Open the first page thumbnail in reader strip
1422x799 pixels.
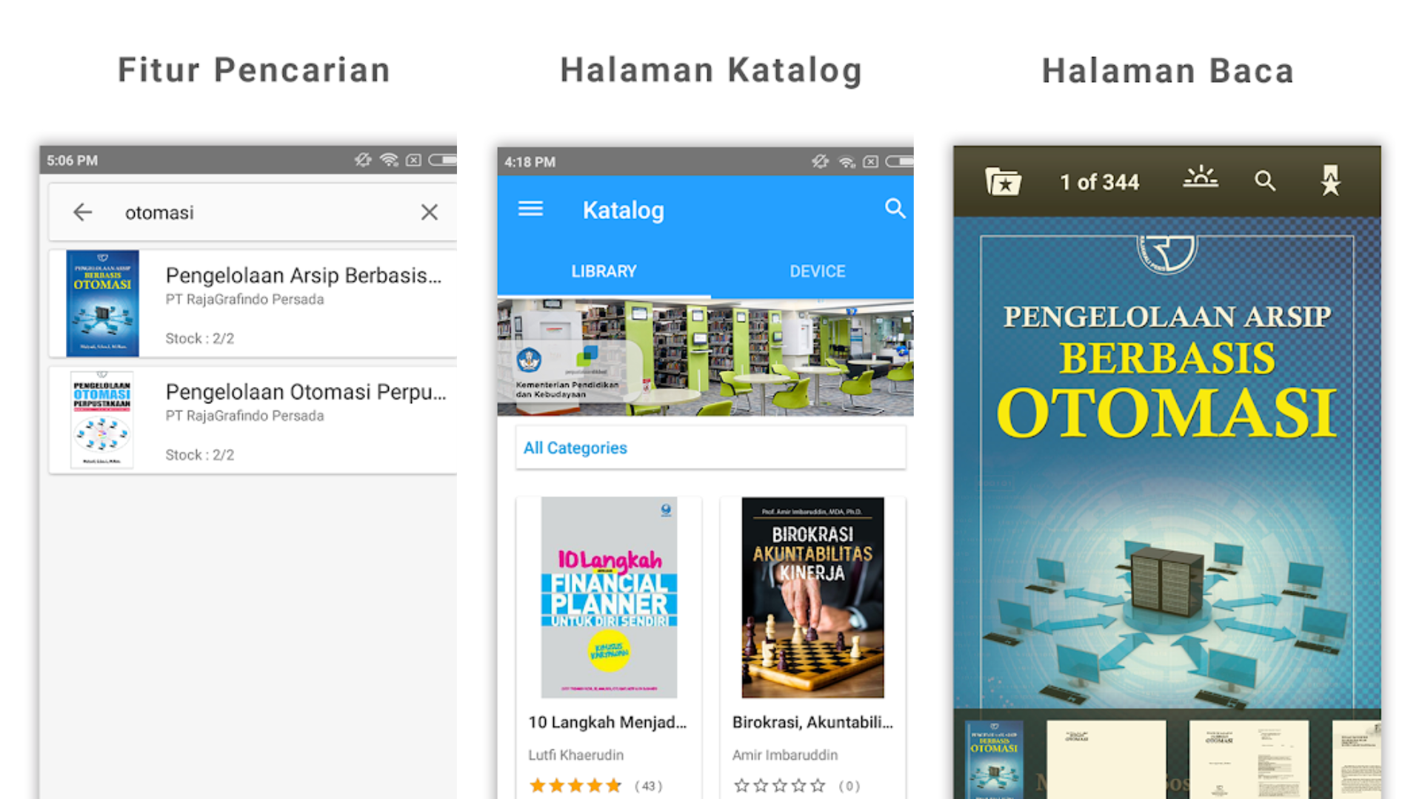[x=995, y=760]
